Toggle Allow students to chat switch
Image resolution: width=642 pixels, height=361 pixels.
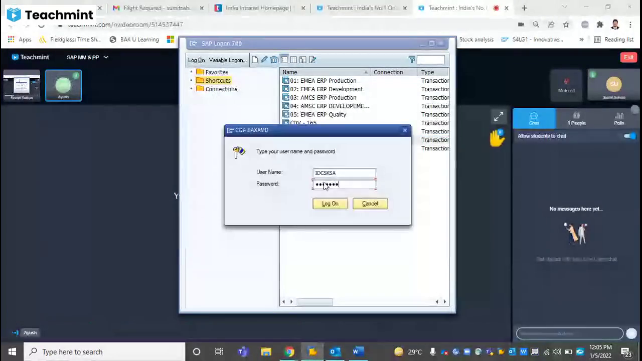(x=629, y=136)
